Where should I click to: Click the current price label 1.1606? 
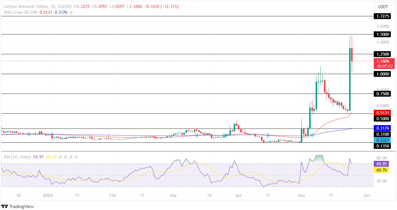382,61
